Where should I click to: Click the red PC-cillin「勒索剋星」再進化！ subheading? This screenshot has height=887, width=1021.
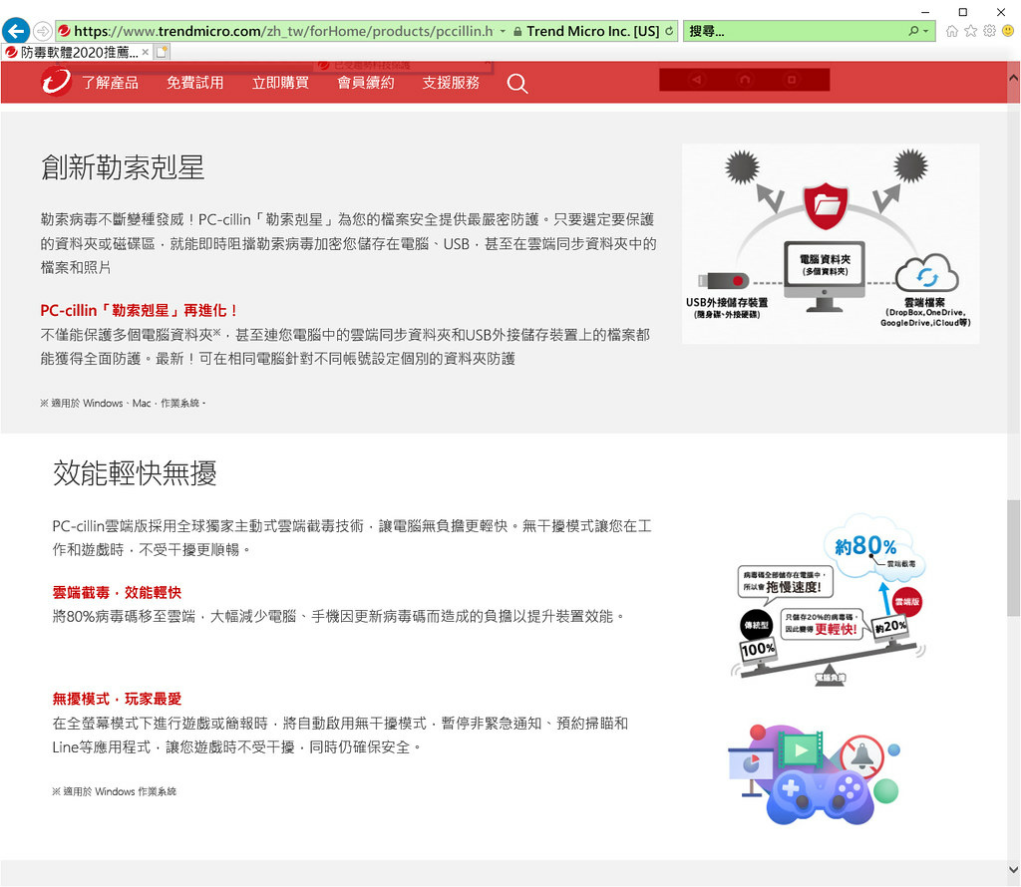140,310
